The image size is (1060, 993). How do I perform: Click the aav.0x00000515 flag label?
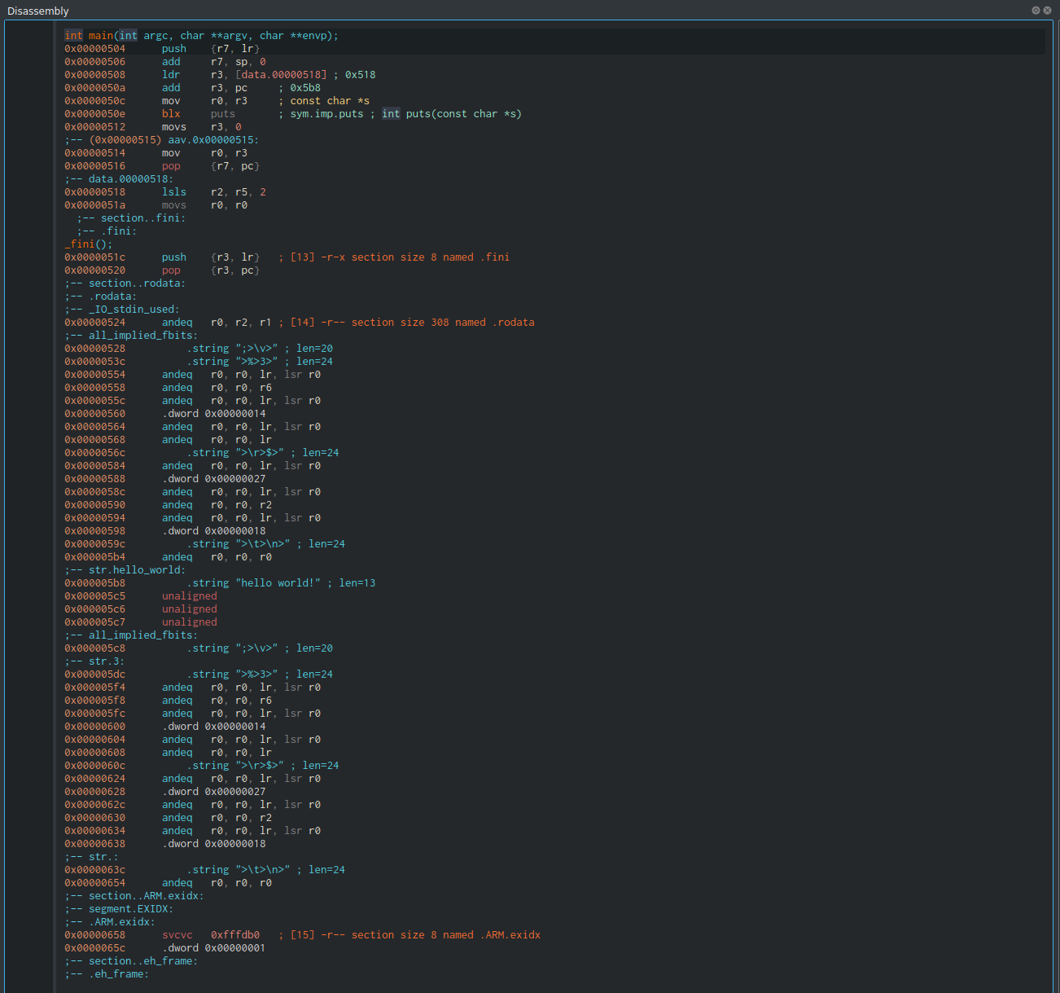point(213,140)
